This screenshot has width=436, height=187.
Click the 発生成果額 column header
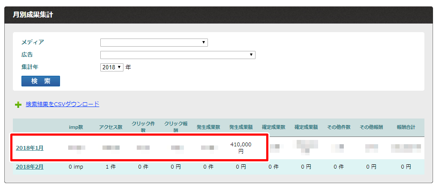[x=241, y=128]
